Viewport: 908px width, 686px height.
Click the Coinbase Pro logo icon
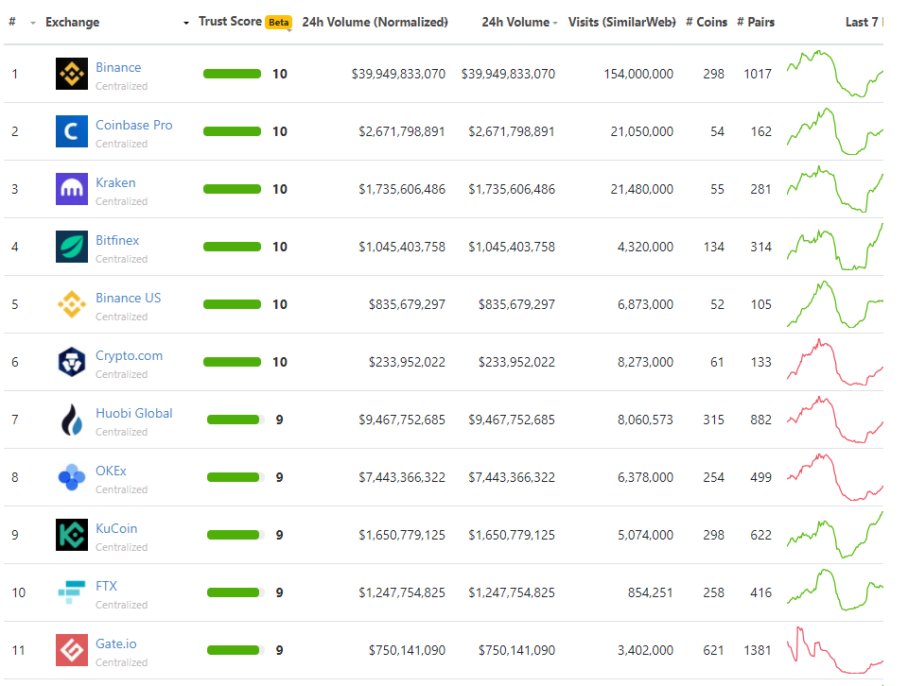point(72,131)
